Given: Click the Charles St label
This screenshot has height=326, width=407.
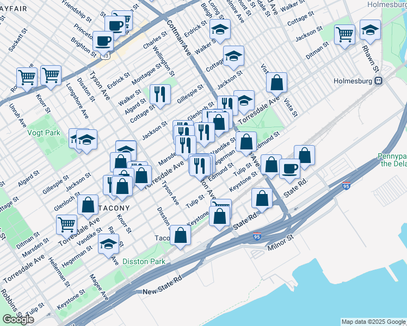Looking at the screenshot, I should click(155, 40).
